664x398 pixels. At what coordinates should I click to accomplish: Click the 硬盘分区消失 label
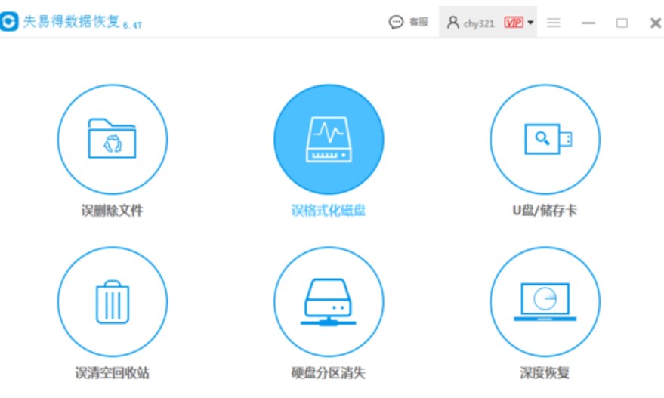pos(329,373)
